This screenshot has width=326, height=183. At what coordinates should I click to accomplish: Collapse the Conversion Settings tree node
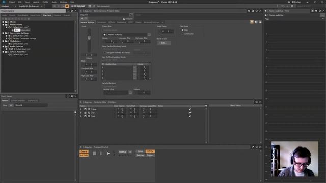(x=3, y=33)
